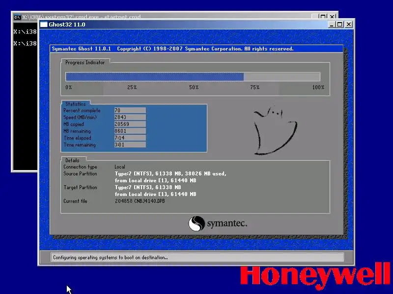Click the current file name CNBJ4140.DPB
The image size is (393, 294).
tap(150, 201)
